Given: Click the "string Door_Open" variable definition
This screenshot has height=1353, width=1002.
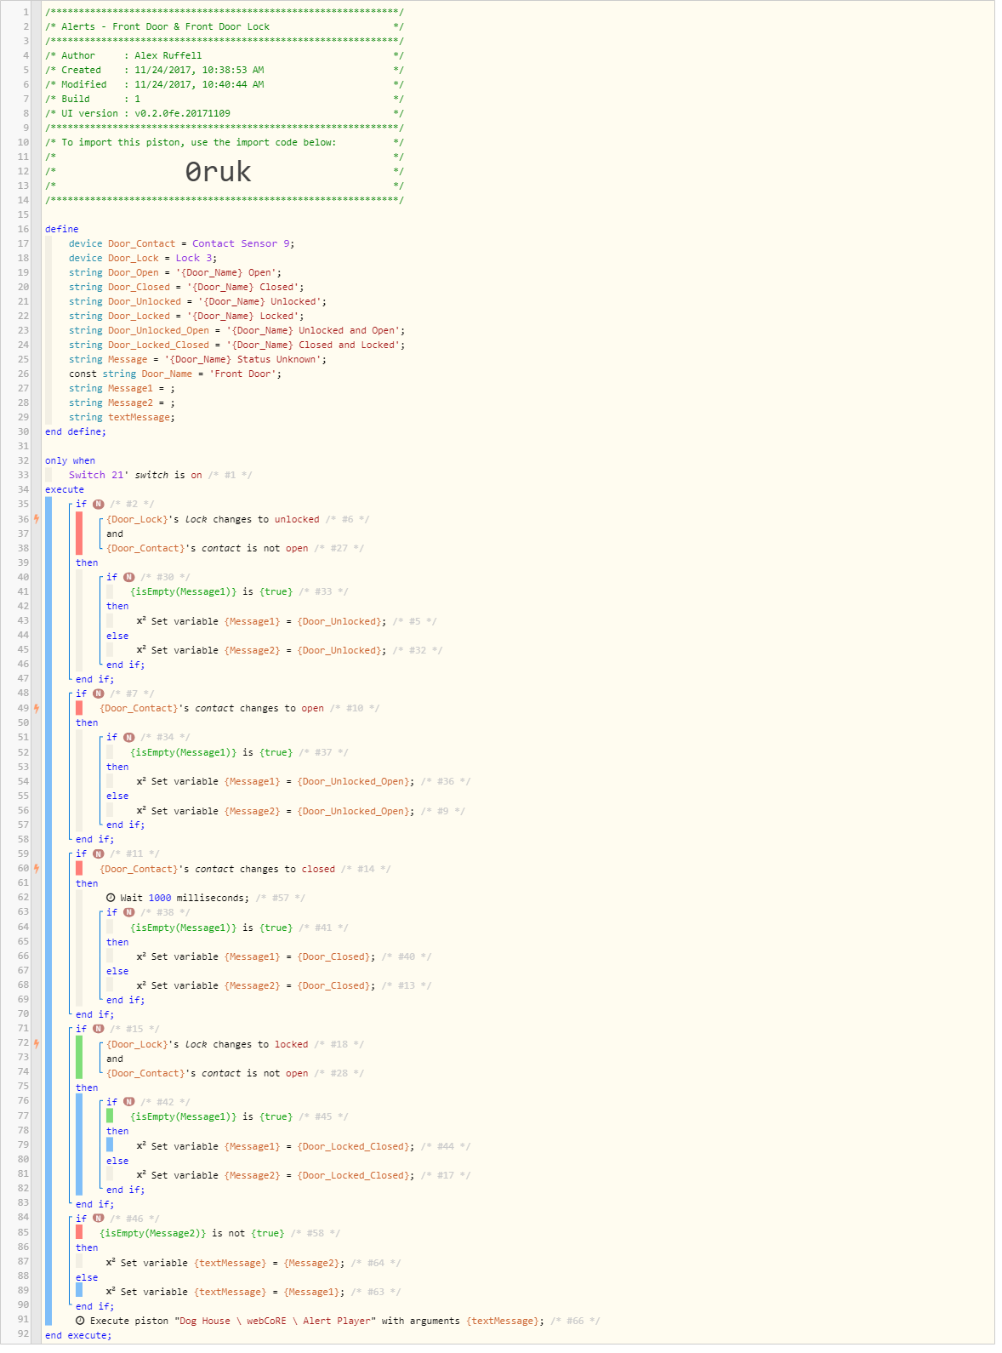Looking at the screenshot, I should click(175, 272).
